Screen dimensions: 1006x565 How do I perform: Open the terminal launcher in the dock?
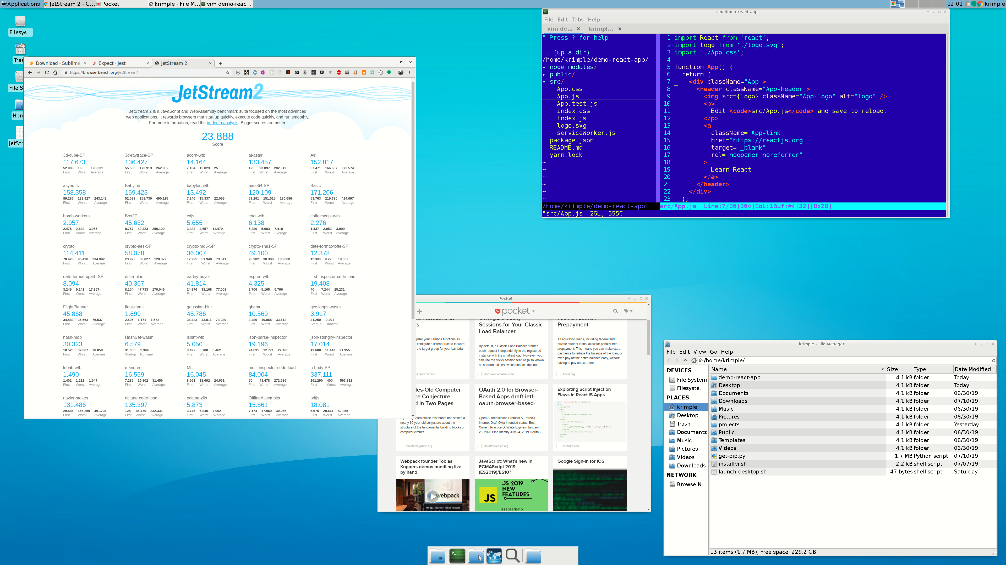[457, 556]
